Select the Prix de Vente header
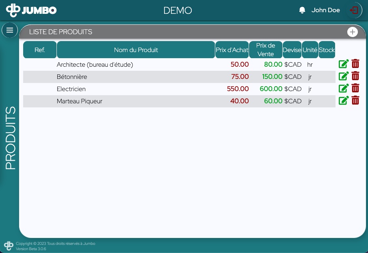The height and width of the screenshot is (253, 368). [265, 50]
